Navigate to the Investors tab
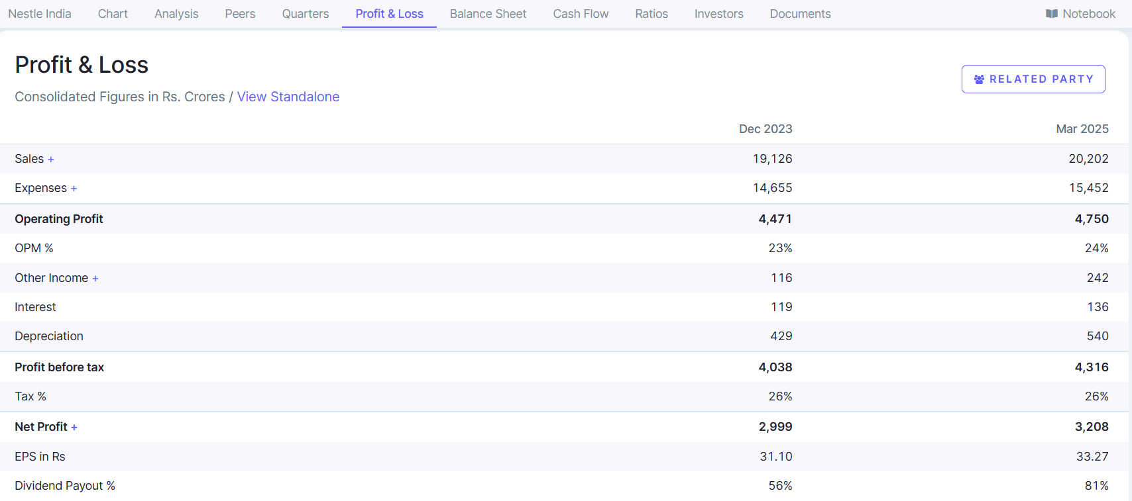This screenshot has height=501, width=1132. click(x=718, y=14)
